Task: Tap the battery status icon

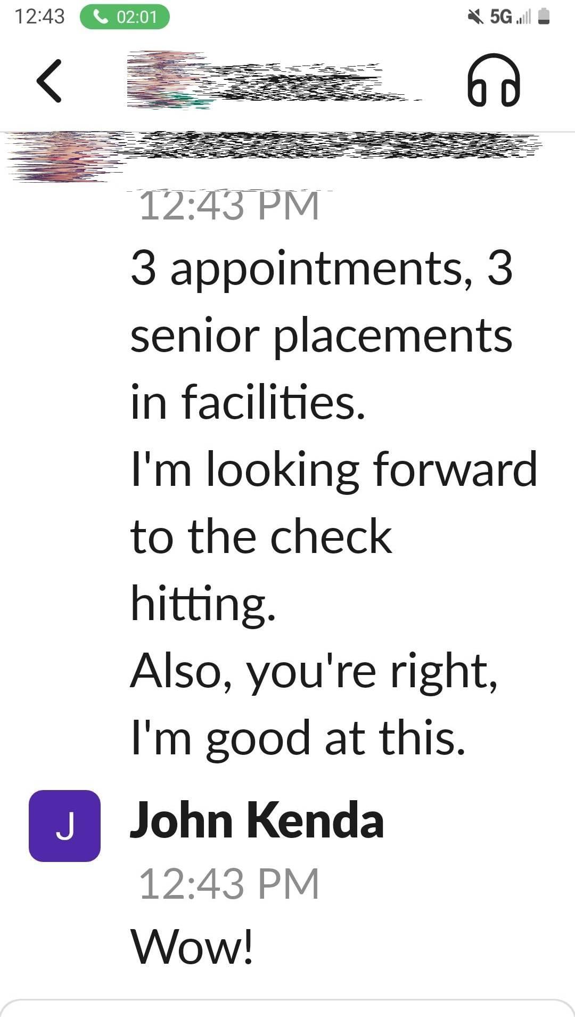Action: 542,16
